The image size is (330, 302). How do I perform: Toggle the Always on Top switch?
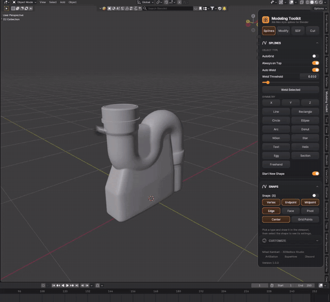click(316, 63)
